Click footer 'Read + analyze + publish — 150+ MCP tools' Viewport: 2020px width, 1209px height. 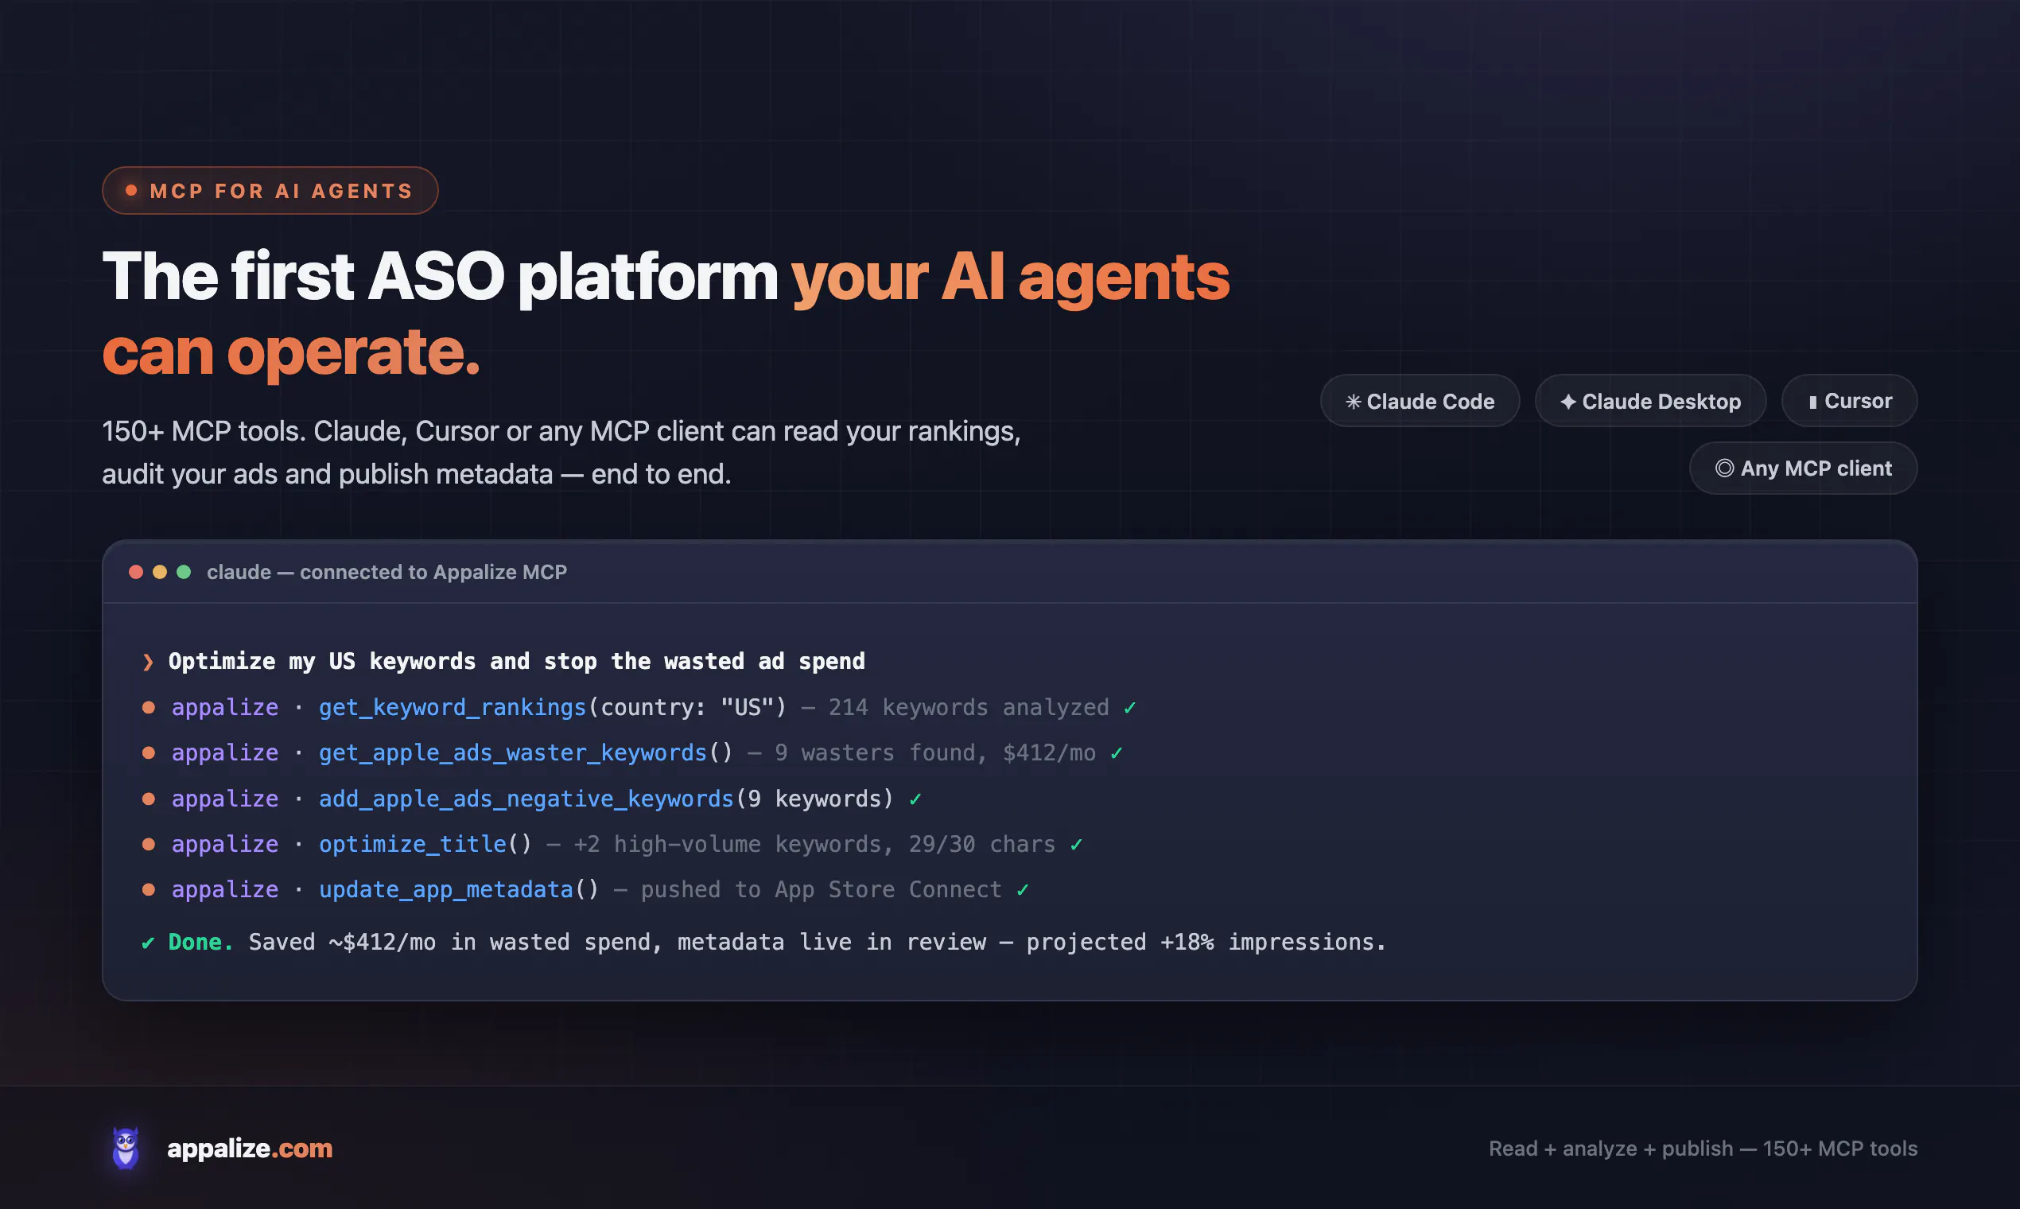pyautogui.click(x=1703, y=1149)
